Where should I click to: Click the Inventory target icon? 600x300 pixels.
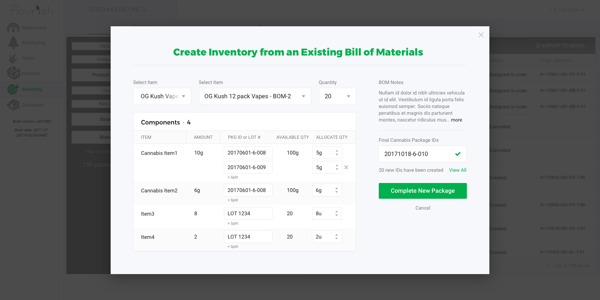pyautogui.click(x=13, y=89)
